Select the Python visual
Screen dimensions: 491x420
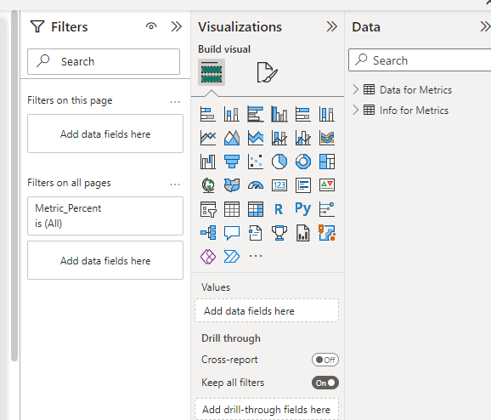coord(303,208)
